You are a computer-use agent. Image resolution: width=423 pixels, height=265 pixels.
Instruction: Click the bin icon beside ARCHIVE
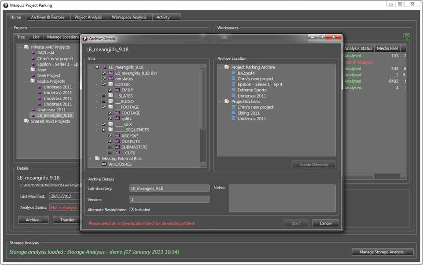click(117, 135)
